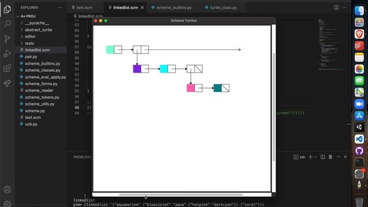Open Photos from the Dock
Image resolution: width=368 pixels, height=207 pixels.
click(x=359, y=69)
